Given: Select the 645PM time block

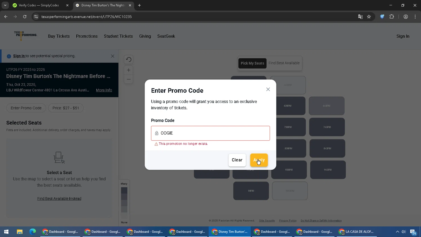Looking at the screenshot, I should point(326,106).
